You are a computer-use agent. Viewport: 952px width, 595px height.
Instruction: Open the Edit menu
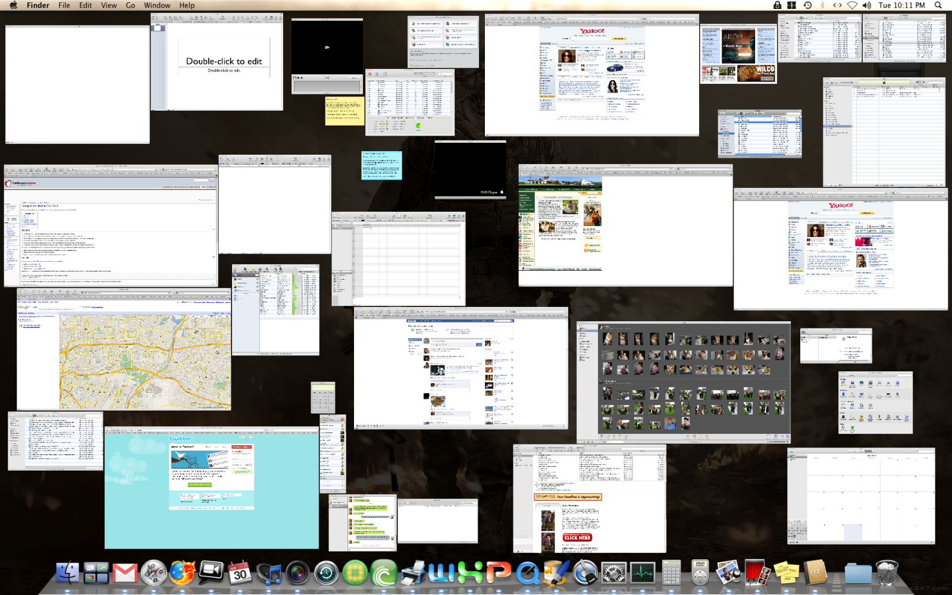[x=86, y=5]
